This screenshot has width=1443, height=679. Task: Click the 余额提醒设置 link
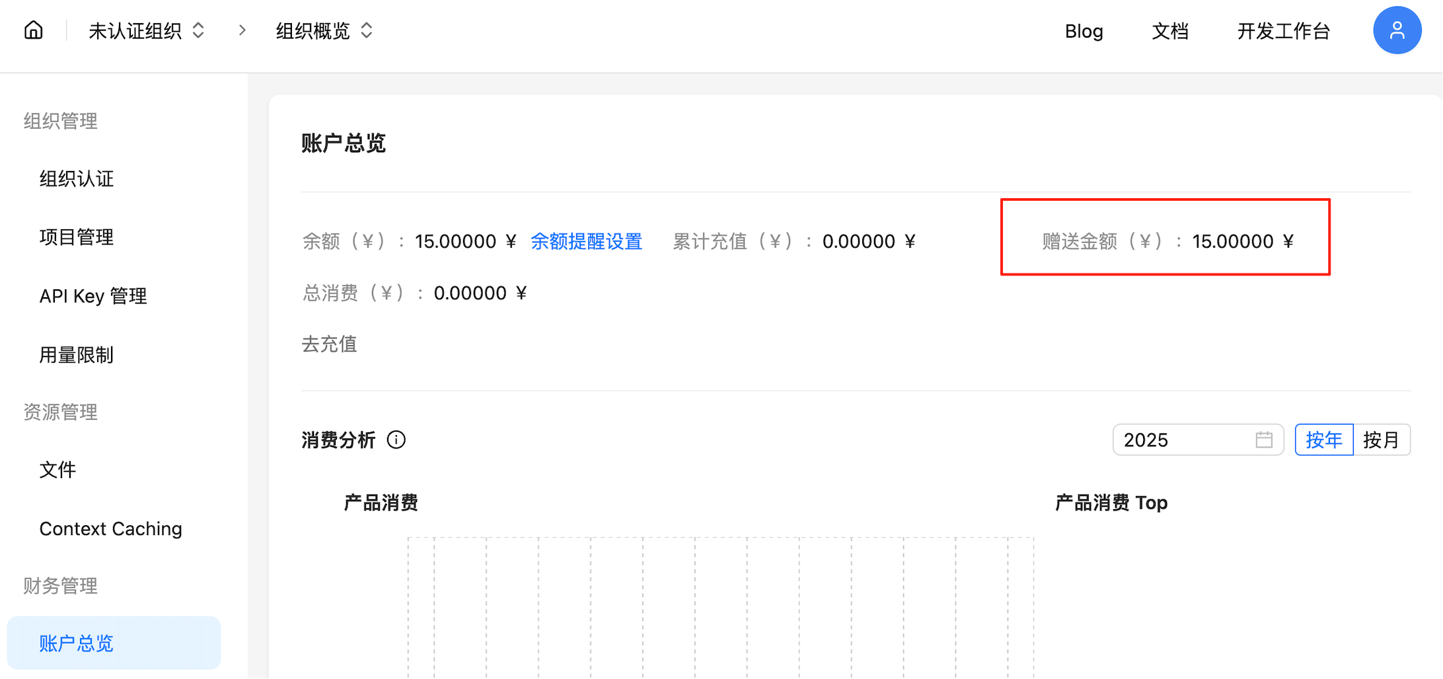click(x=586, y=242)
